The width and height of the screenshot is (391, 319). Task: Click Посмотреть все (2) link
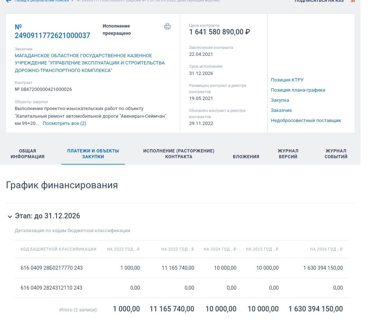64,123
